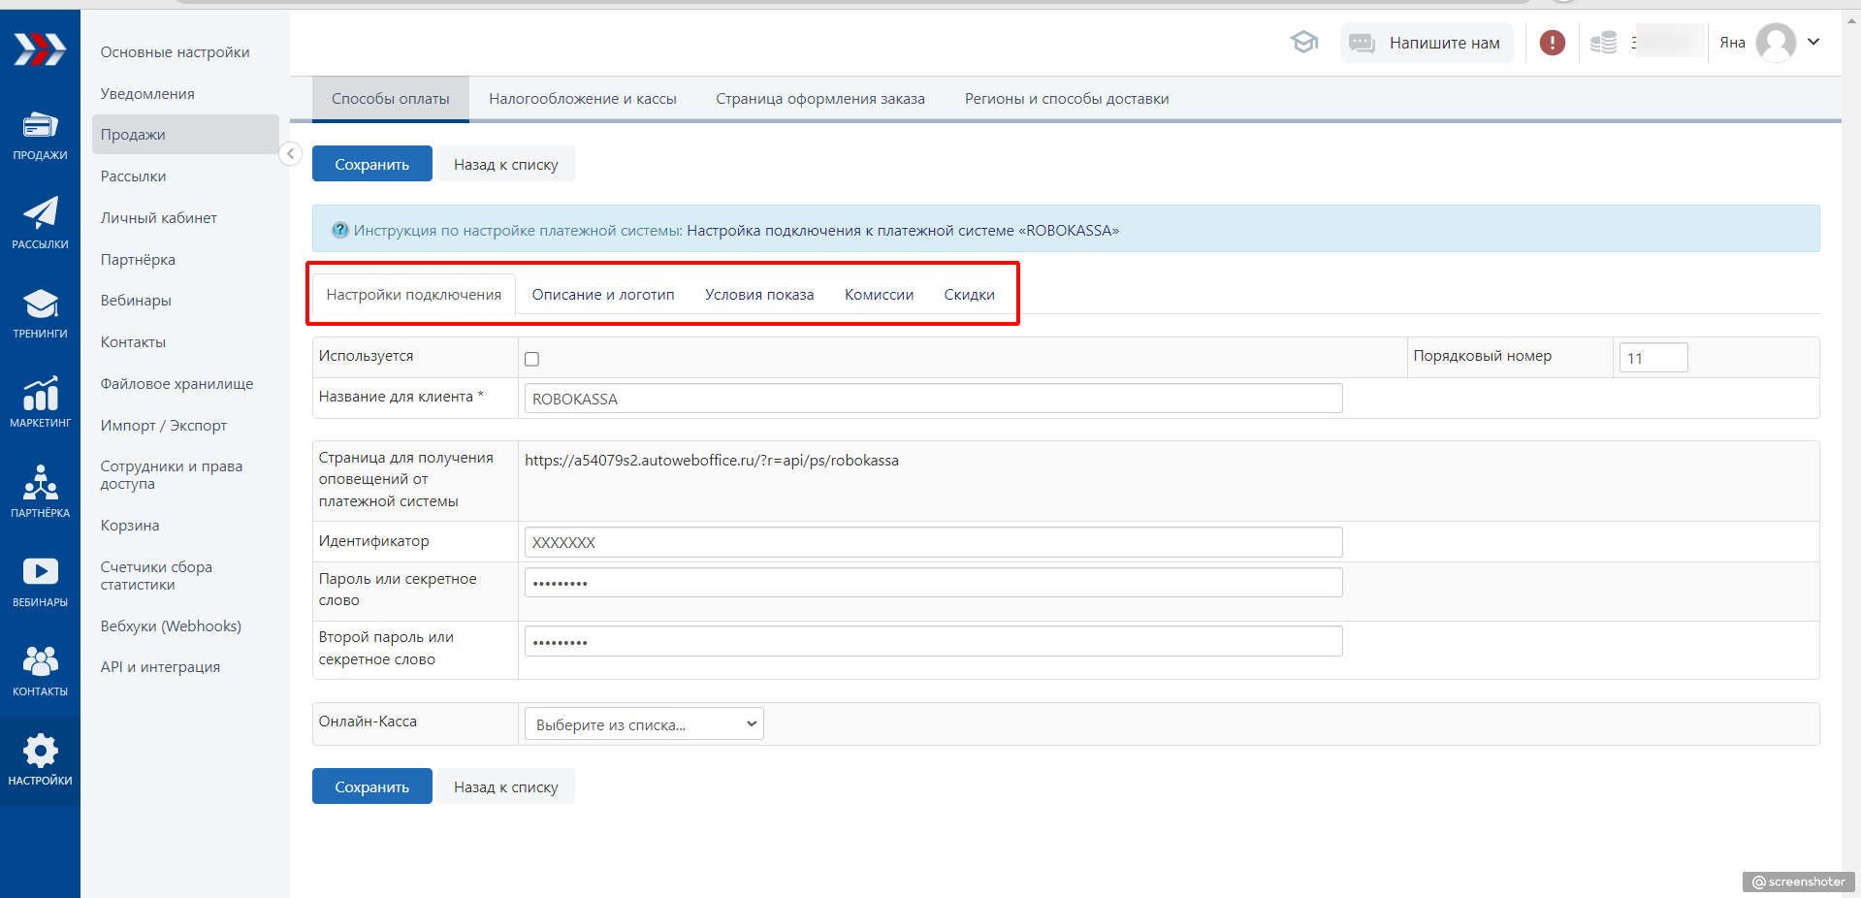Open the Онлайн-Касса dropdown list
This screenshot has width=1861, height=898.
coord(644,724)
